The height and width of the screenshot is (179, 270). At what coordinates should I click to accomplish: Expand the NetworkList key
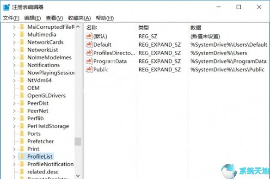click(14, 50)
